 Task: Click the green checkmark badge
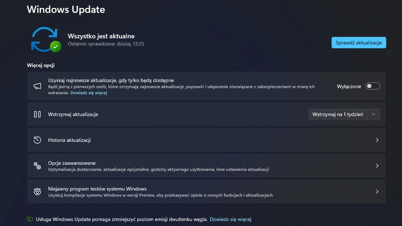56,46
